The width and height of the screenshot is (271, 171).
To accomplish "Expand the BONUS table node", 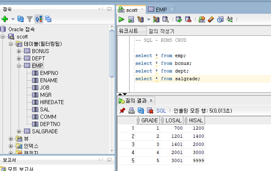I will click(x=19, y=51).
